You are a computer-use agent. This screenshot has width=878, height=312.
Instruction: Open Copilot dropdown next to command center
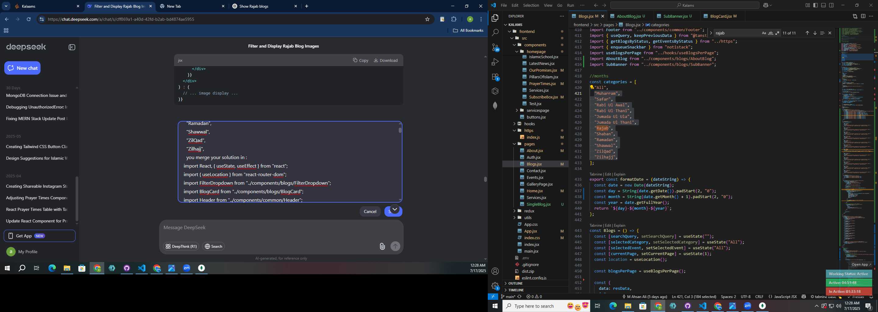pyautogui.click(x=768, y=5)
